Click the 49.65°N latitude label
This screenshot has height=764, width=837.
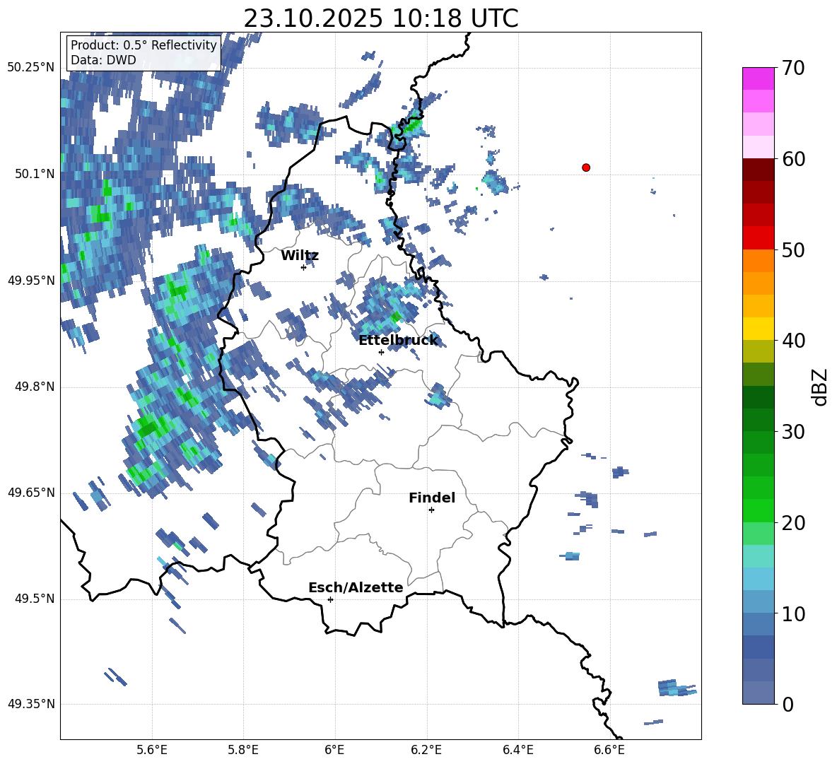click(x=31, y=493)
